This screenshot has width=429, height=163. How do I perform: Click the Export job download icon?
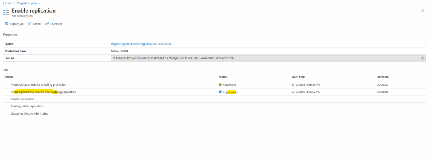(7, 24)
